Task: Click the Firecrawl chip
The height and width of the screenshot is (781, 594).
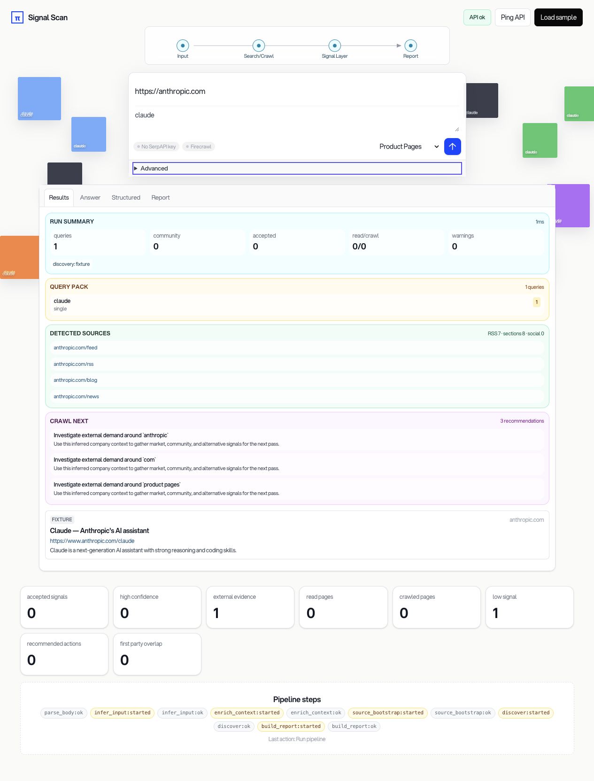Action: (x=199, y=147)
